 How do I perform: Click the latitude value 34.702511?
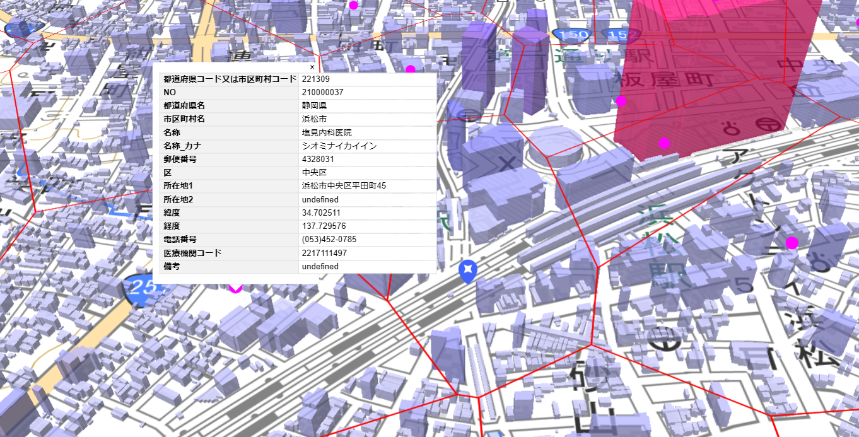click(321, 213)
